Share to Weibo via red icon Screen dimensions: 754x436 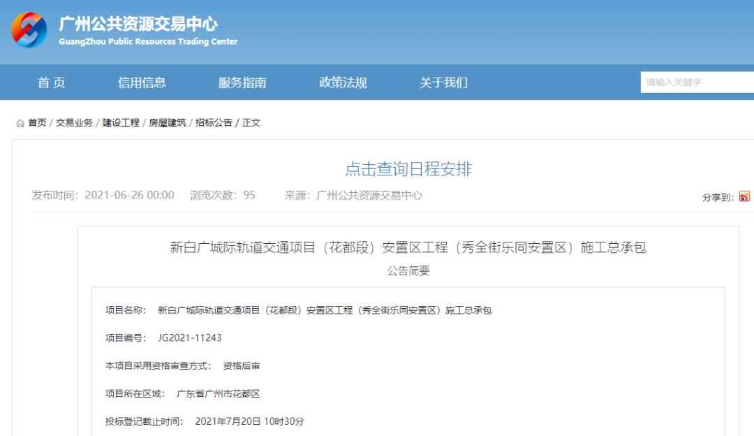[744, 196]
